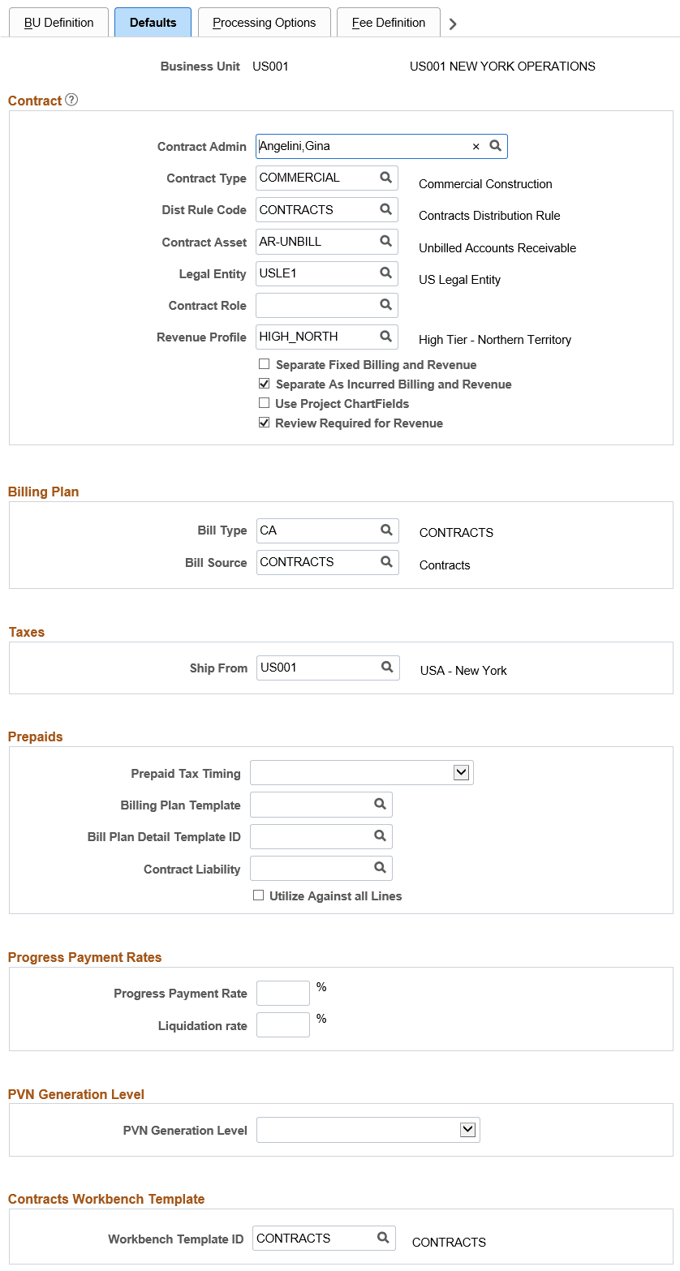Expand hidden tabs with the right chevron
The height and width of the screenshot is (1271, 680).
(x=453, y=24)
